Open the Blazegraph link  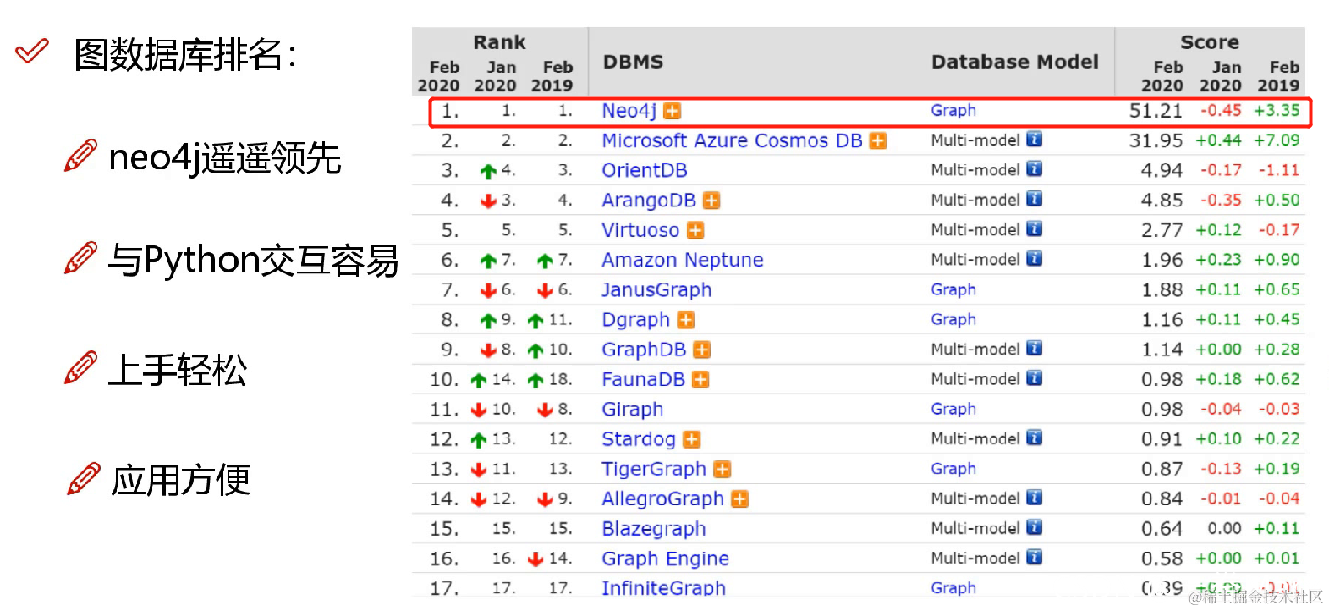pyautogui.click(x=654, y=529)
